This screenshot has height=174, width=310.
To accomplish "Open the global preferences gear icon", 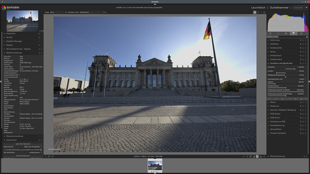I will [x=264, y=12].
